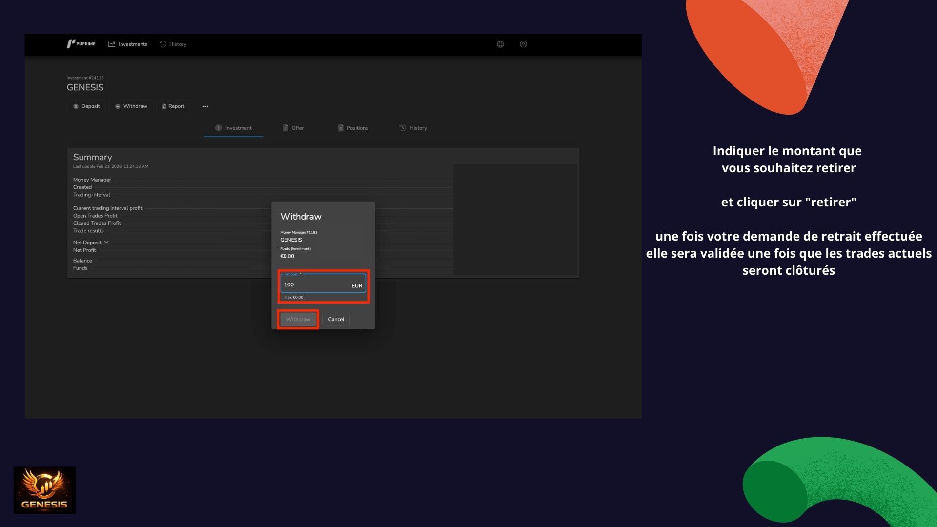Click the Report button

point(173,106)
